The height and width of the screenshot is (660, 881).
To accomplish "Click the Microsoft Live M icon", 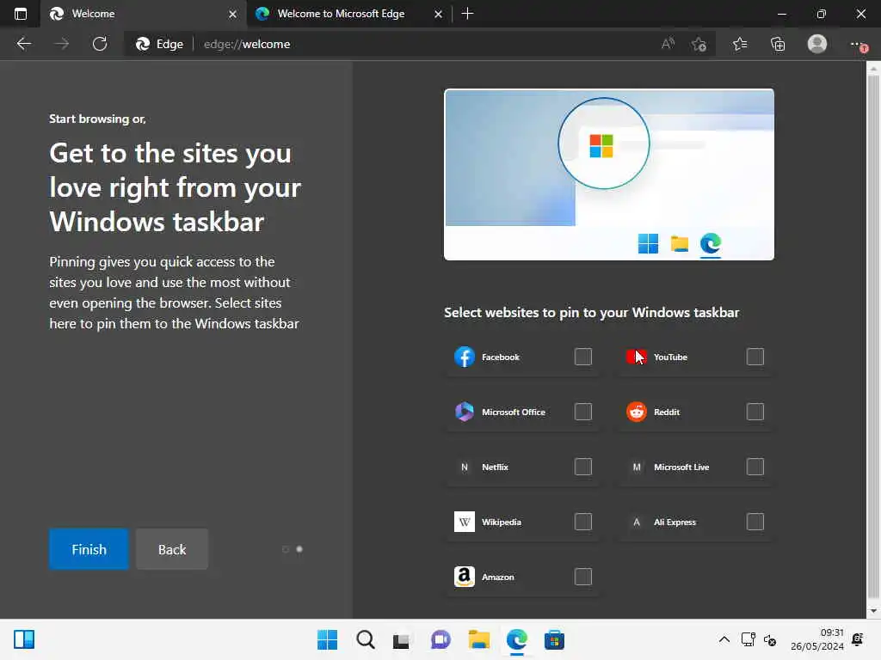I will pyautogui.click(x=637, y=467).
